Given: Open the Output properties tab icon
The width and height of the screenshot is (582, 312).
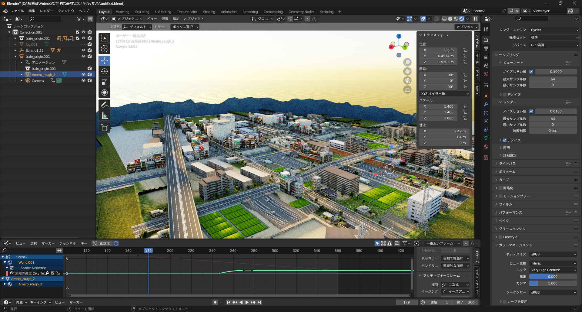Looking at the screenshot, I should tap(486, 48).
